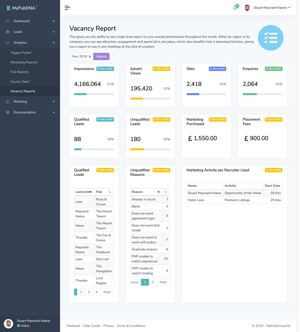Open the notification bell with 12 alerts
Screen dimensions: 300x332
(235, 8)
